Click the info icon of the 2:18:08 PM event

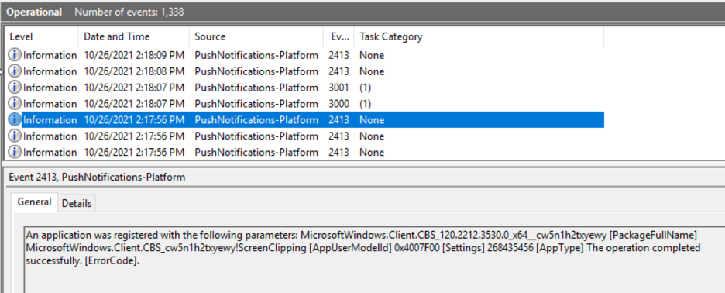[15, 71]
